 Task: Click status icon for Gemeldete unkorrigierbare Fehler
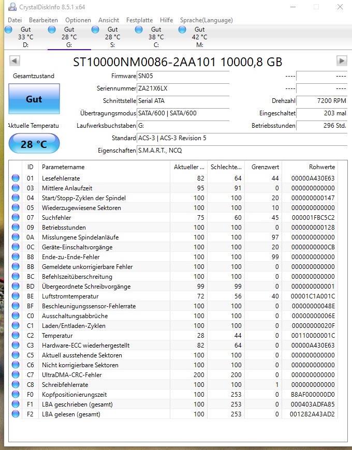(16, 266)
